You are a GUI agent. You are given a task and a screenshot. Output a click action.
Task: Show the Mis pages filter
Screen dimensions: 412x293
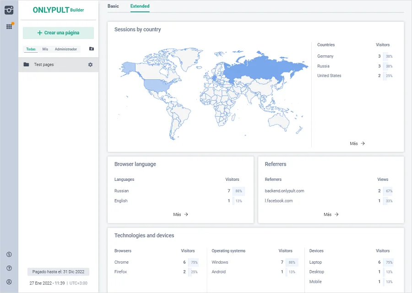pyautogui.click(x=45, y=49)
